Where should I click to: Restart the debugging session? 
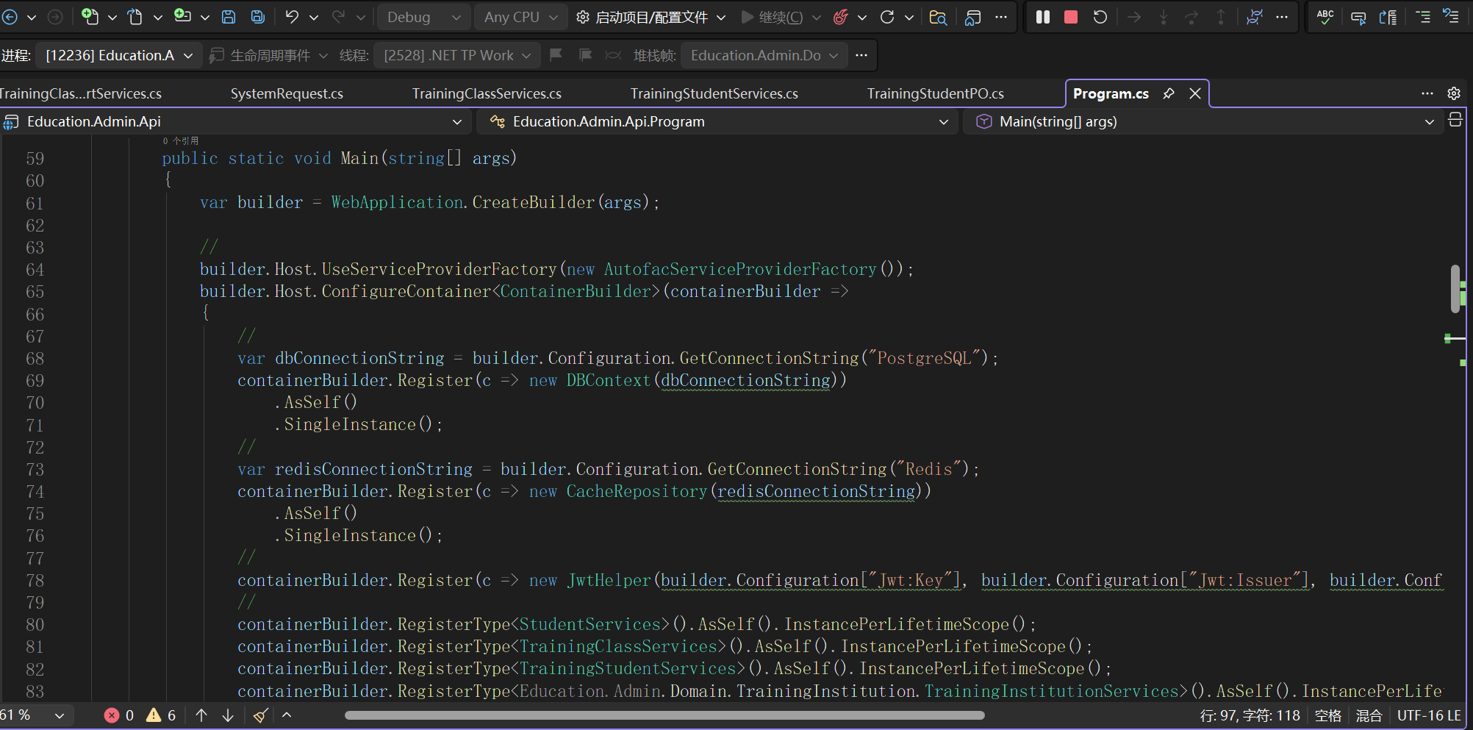[1100, 17]
